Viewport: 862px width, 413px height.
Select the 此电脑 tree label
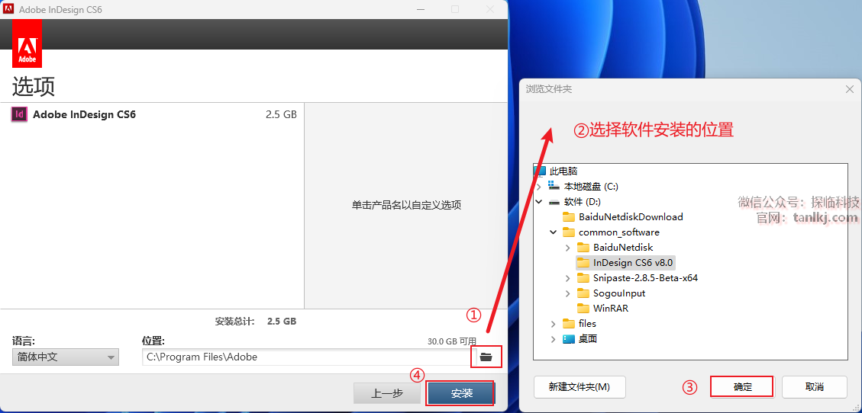click(563, 171)
